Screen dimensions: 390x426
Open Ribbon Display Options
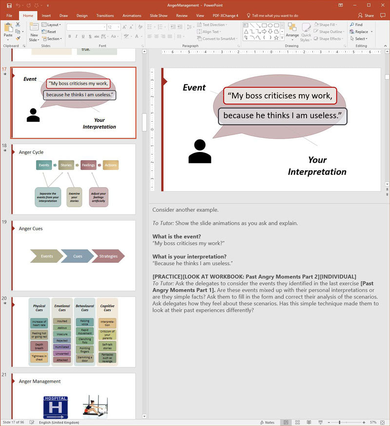[x=340, y=5]
